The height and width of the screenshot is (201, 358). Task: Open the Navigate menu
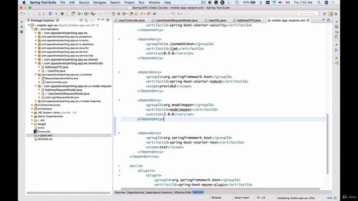(100, 2)
